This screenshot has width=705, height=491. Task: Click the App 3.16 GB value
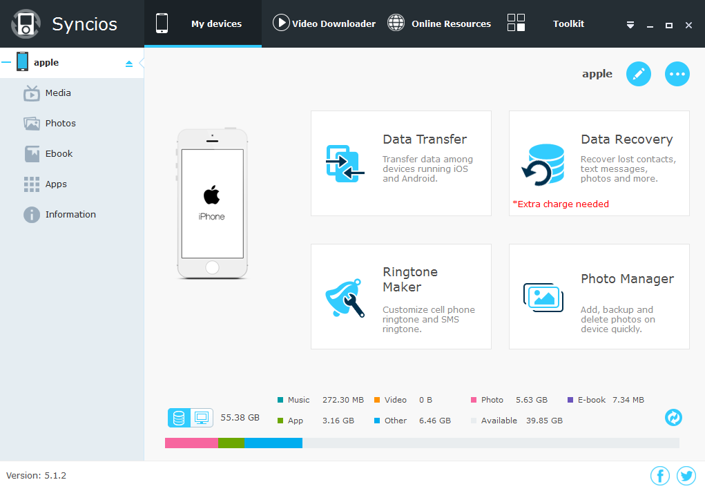pyautogui.click(x=338, y=421)
